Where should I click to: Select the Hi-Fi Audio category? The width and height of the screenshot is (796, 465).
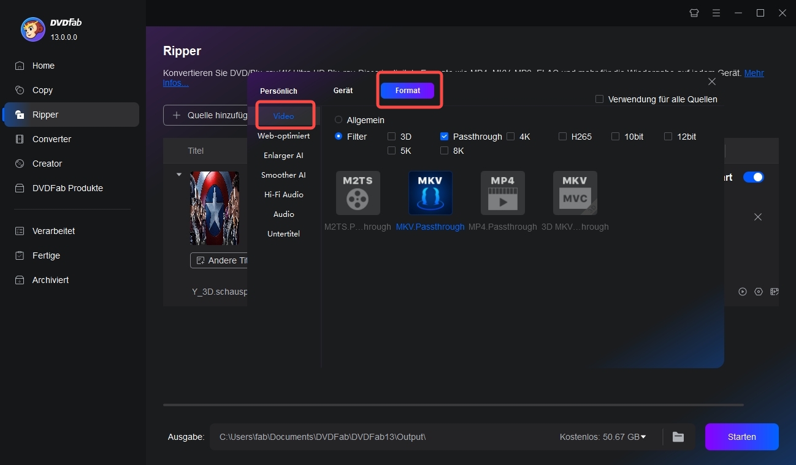point(283,195)
